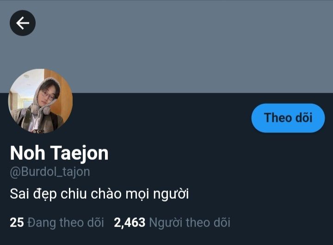Follow the account with Theo dõi button
The image size is (333, 245).
288,118
